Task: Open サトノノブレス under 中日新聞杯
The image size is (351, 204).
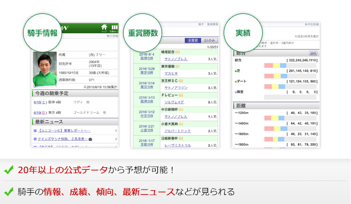Action: point(176,116)
